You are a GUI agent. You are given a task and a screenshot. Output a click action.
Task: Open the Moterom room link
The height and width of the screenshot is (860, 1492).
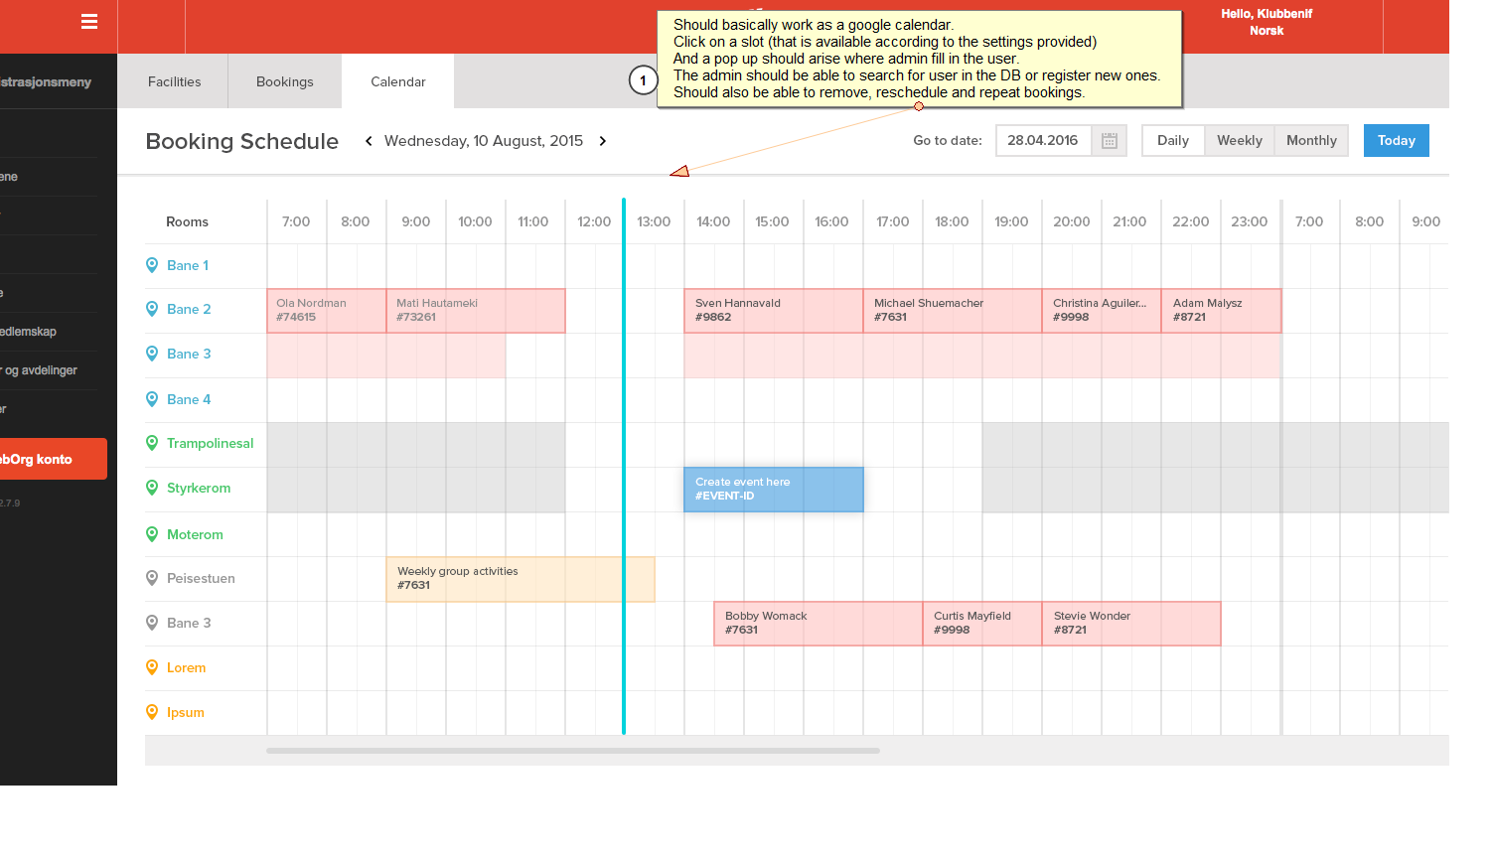[195, 534]
